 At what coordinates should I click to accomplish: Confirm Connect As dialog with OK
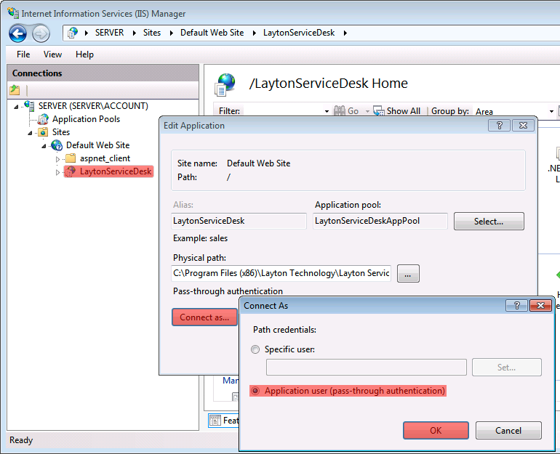pos(436,431)
